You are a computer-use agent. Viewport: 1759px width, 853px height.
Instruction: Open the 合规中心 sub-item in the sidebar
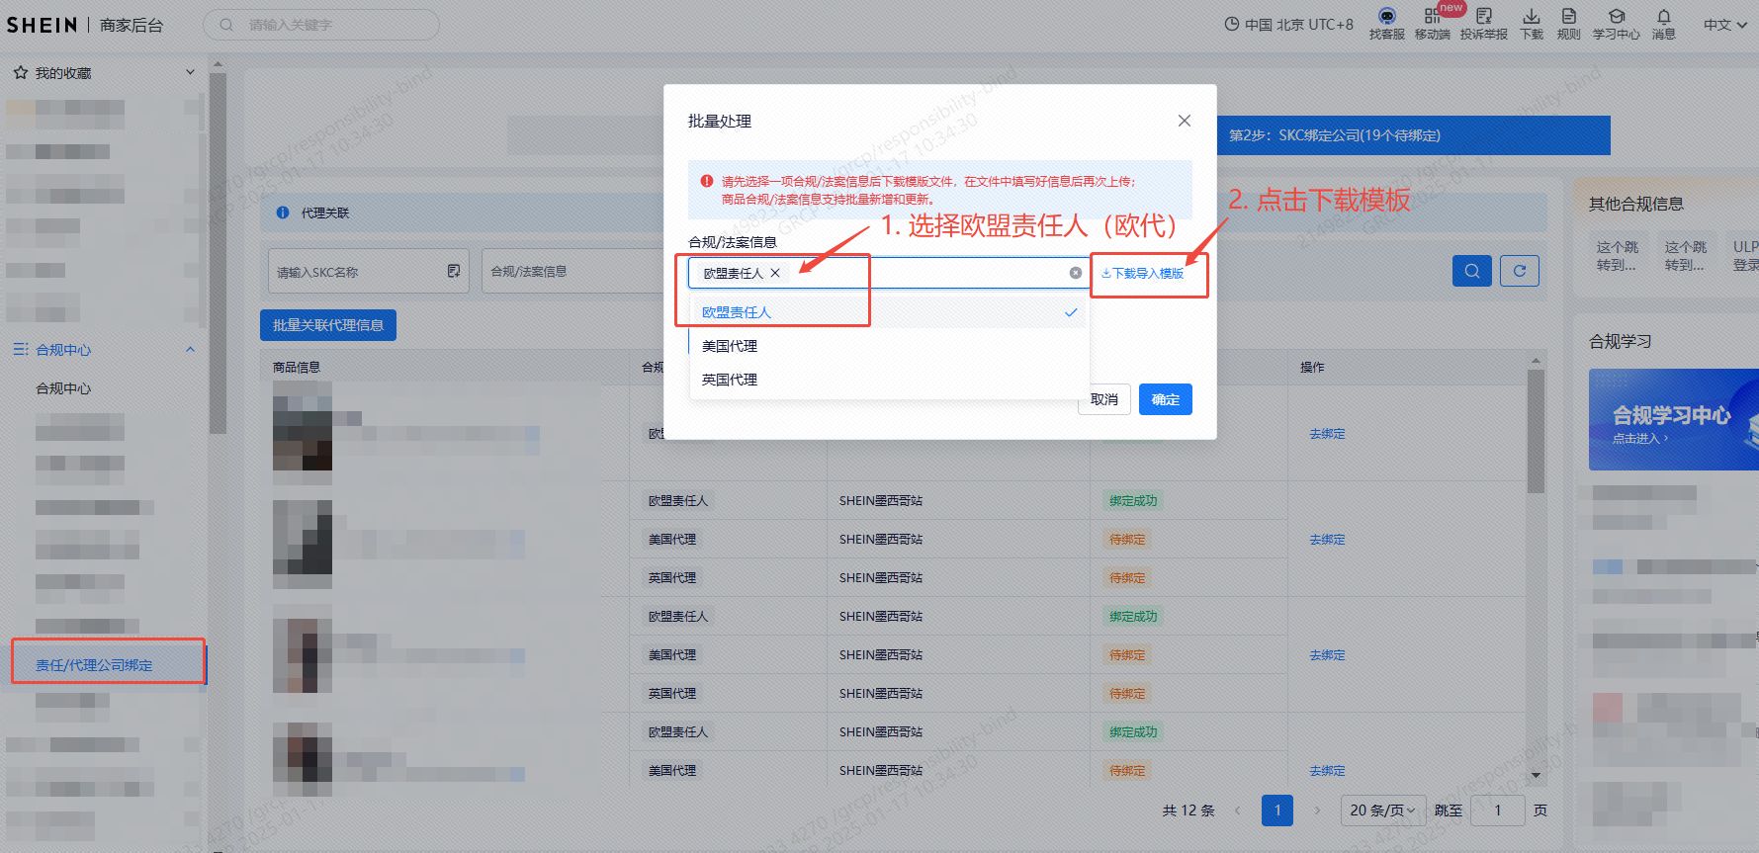tap(63, 388)
